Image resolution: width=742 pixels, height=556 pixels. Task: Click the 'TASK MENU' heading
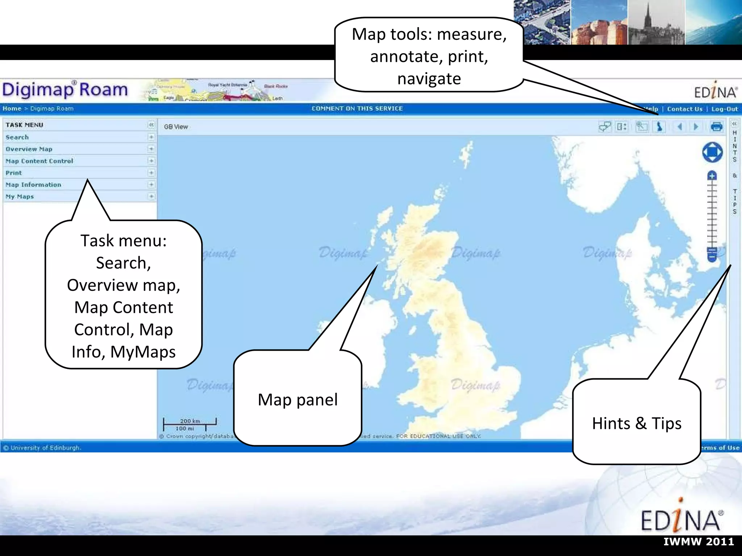(24, 125)
